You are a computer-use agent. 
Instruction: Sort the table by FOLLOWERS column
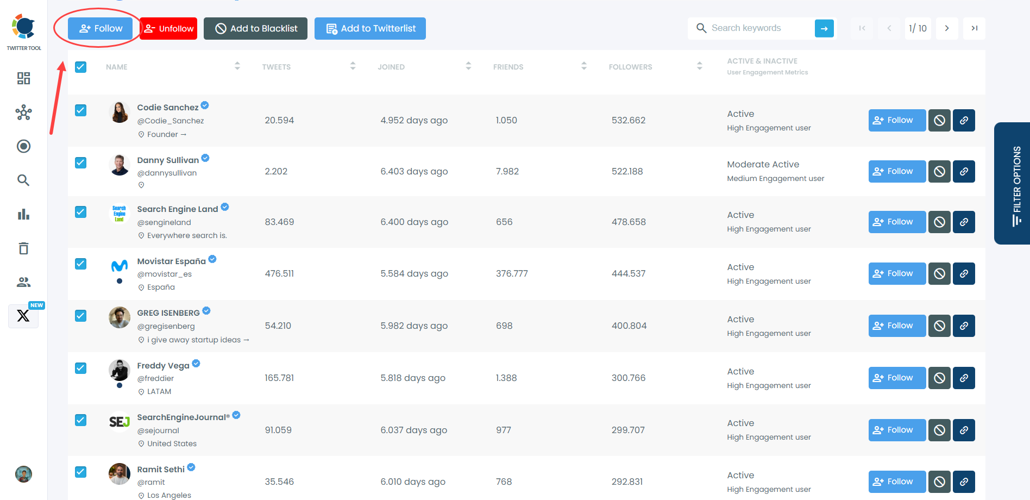[700, 66]
